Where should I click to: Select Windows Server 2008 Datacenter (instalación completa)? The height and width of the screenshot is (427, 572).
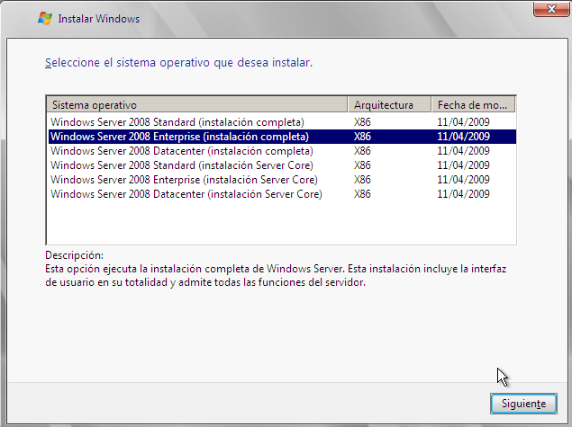[x=282, y=151]
